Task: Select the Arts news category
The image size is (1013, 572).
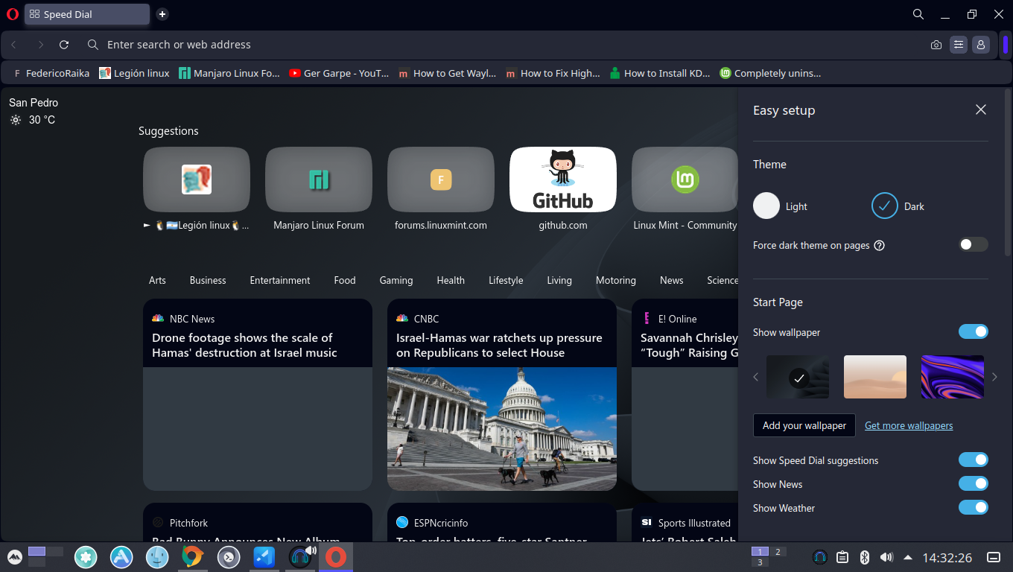Action: tap(157, 280)
